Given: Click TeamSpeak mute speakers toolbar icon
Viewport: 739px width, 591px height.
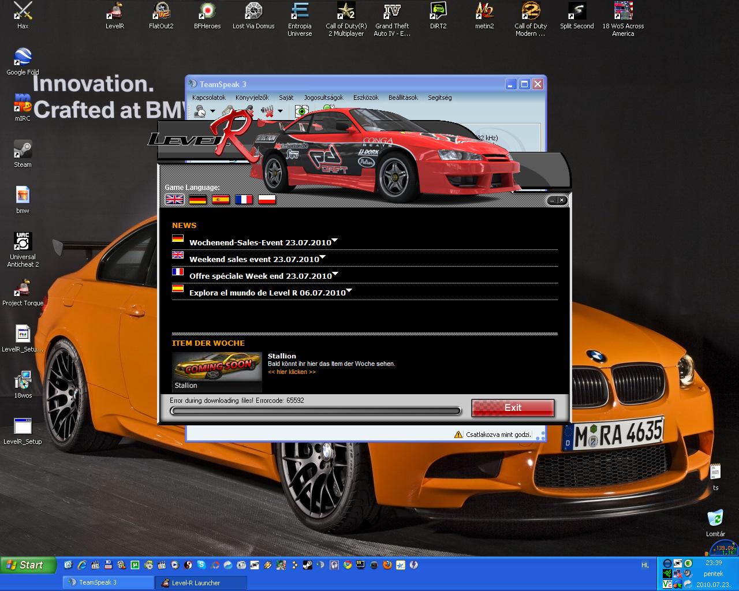Looking at the screenshot, I should pos(267,111).
